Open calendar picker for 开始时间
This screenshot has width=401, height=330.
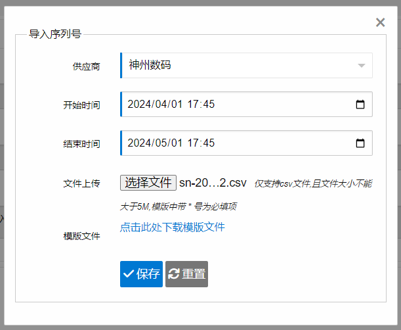360,105
